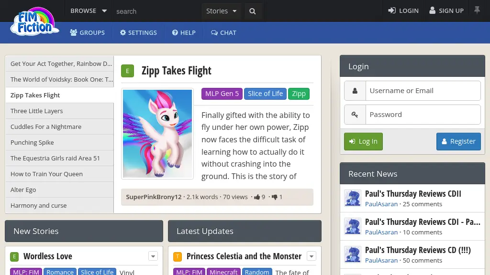Expand the Stories search type dropdown
Viewport: 490px width, 275px height.
[x=221, y=11]
